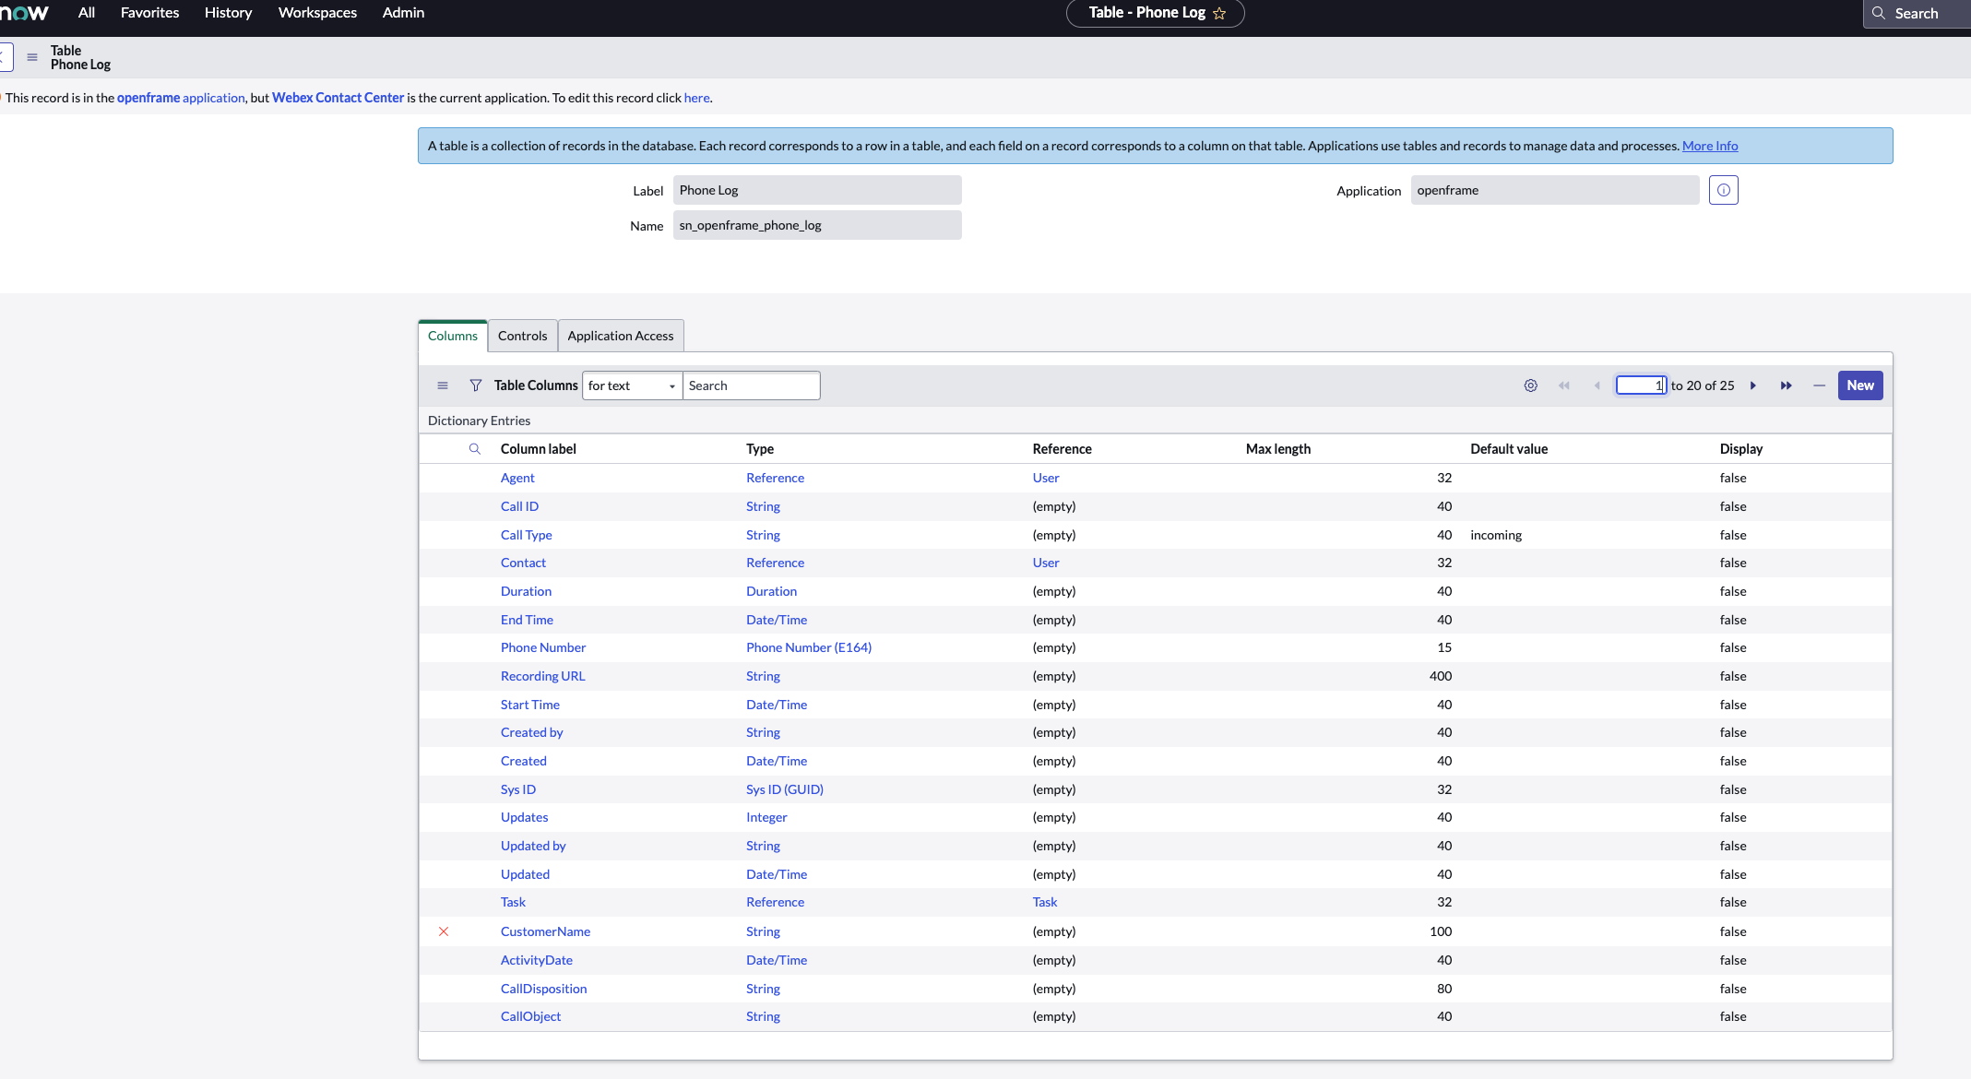Click the 'here' link to edit record
1971x1079 pixels.
696,98
